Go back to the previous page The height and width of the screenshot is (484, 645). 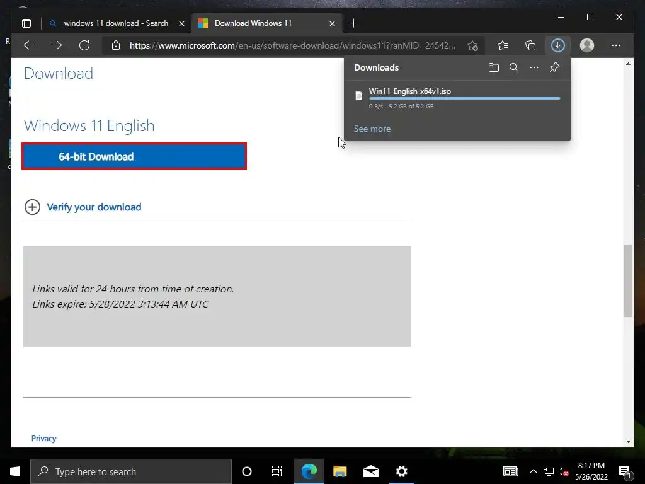(29, 45)
